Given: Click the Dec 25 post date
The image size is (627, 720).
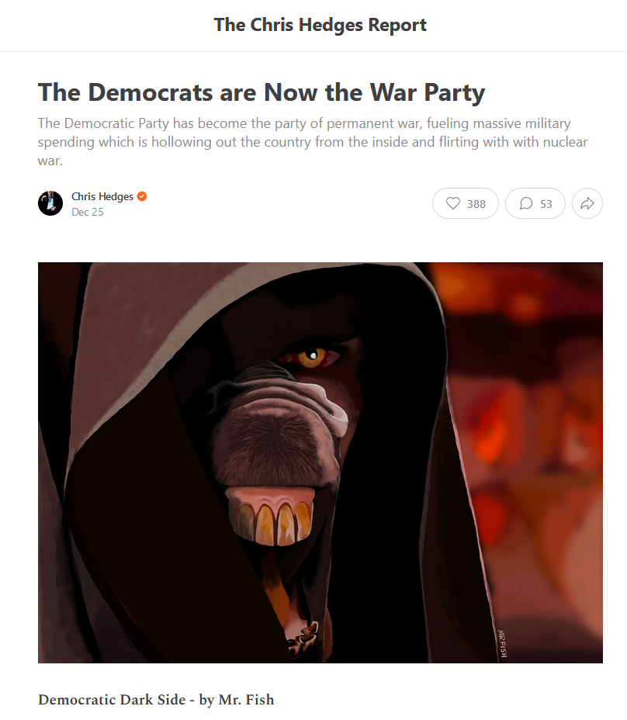Looking at the screenshot, I should (x=87, y=212).
